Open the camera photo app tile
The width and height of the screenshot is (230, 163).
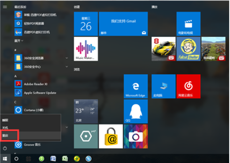(136, 136)
